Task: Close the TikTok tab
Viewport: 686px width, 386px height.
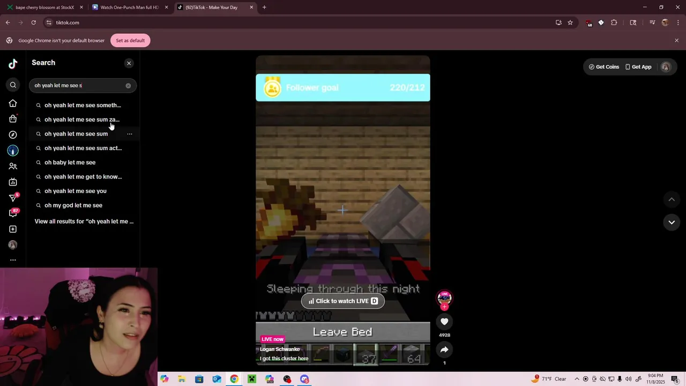Action: coord(251,8)
